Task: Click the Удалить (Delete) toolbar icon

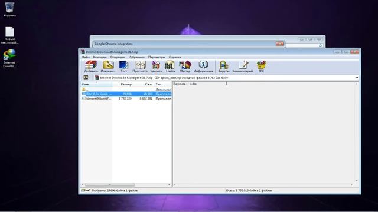Action: click(156, 67)
